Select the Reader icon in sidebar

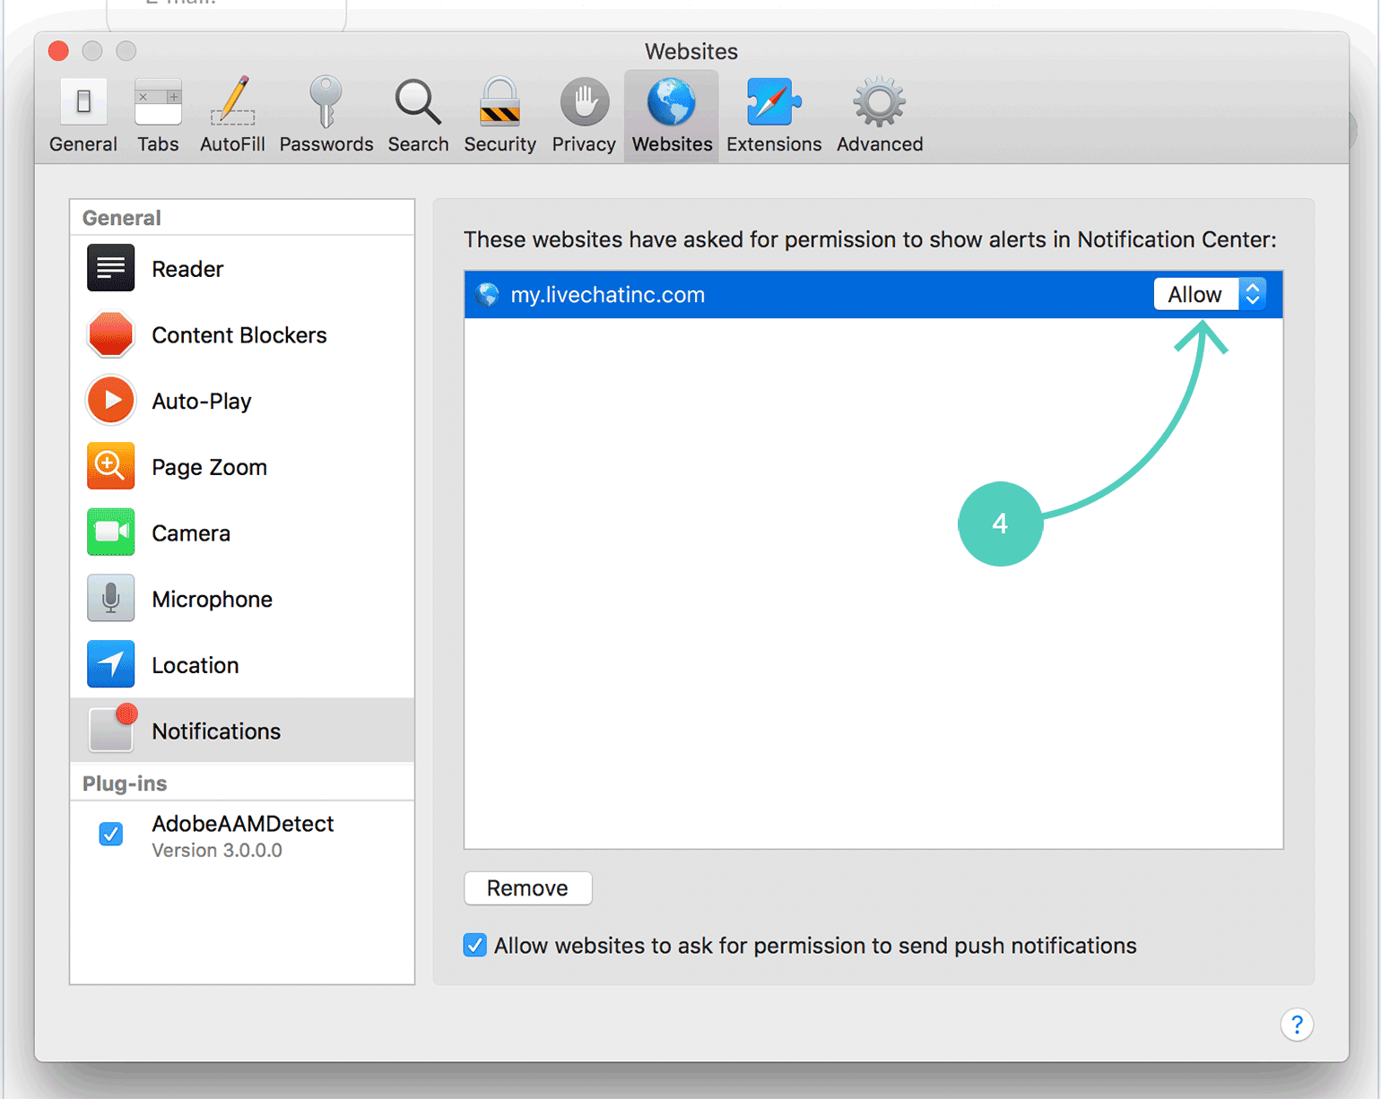pos(110,268)
